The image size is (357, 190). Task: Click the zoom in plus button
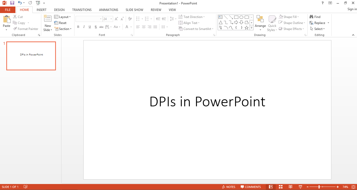click(x=338, y=187)
